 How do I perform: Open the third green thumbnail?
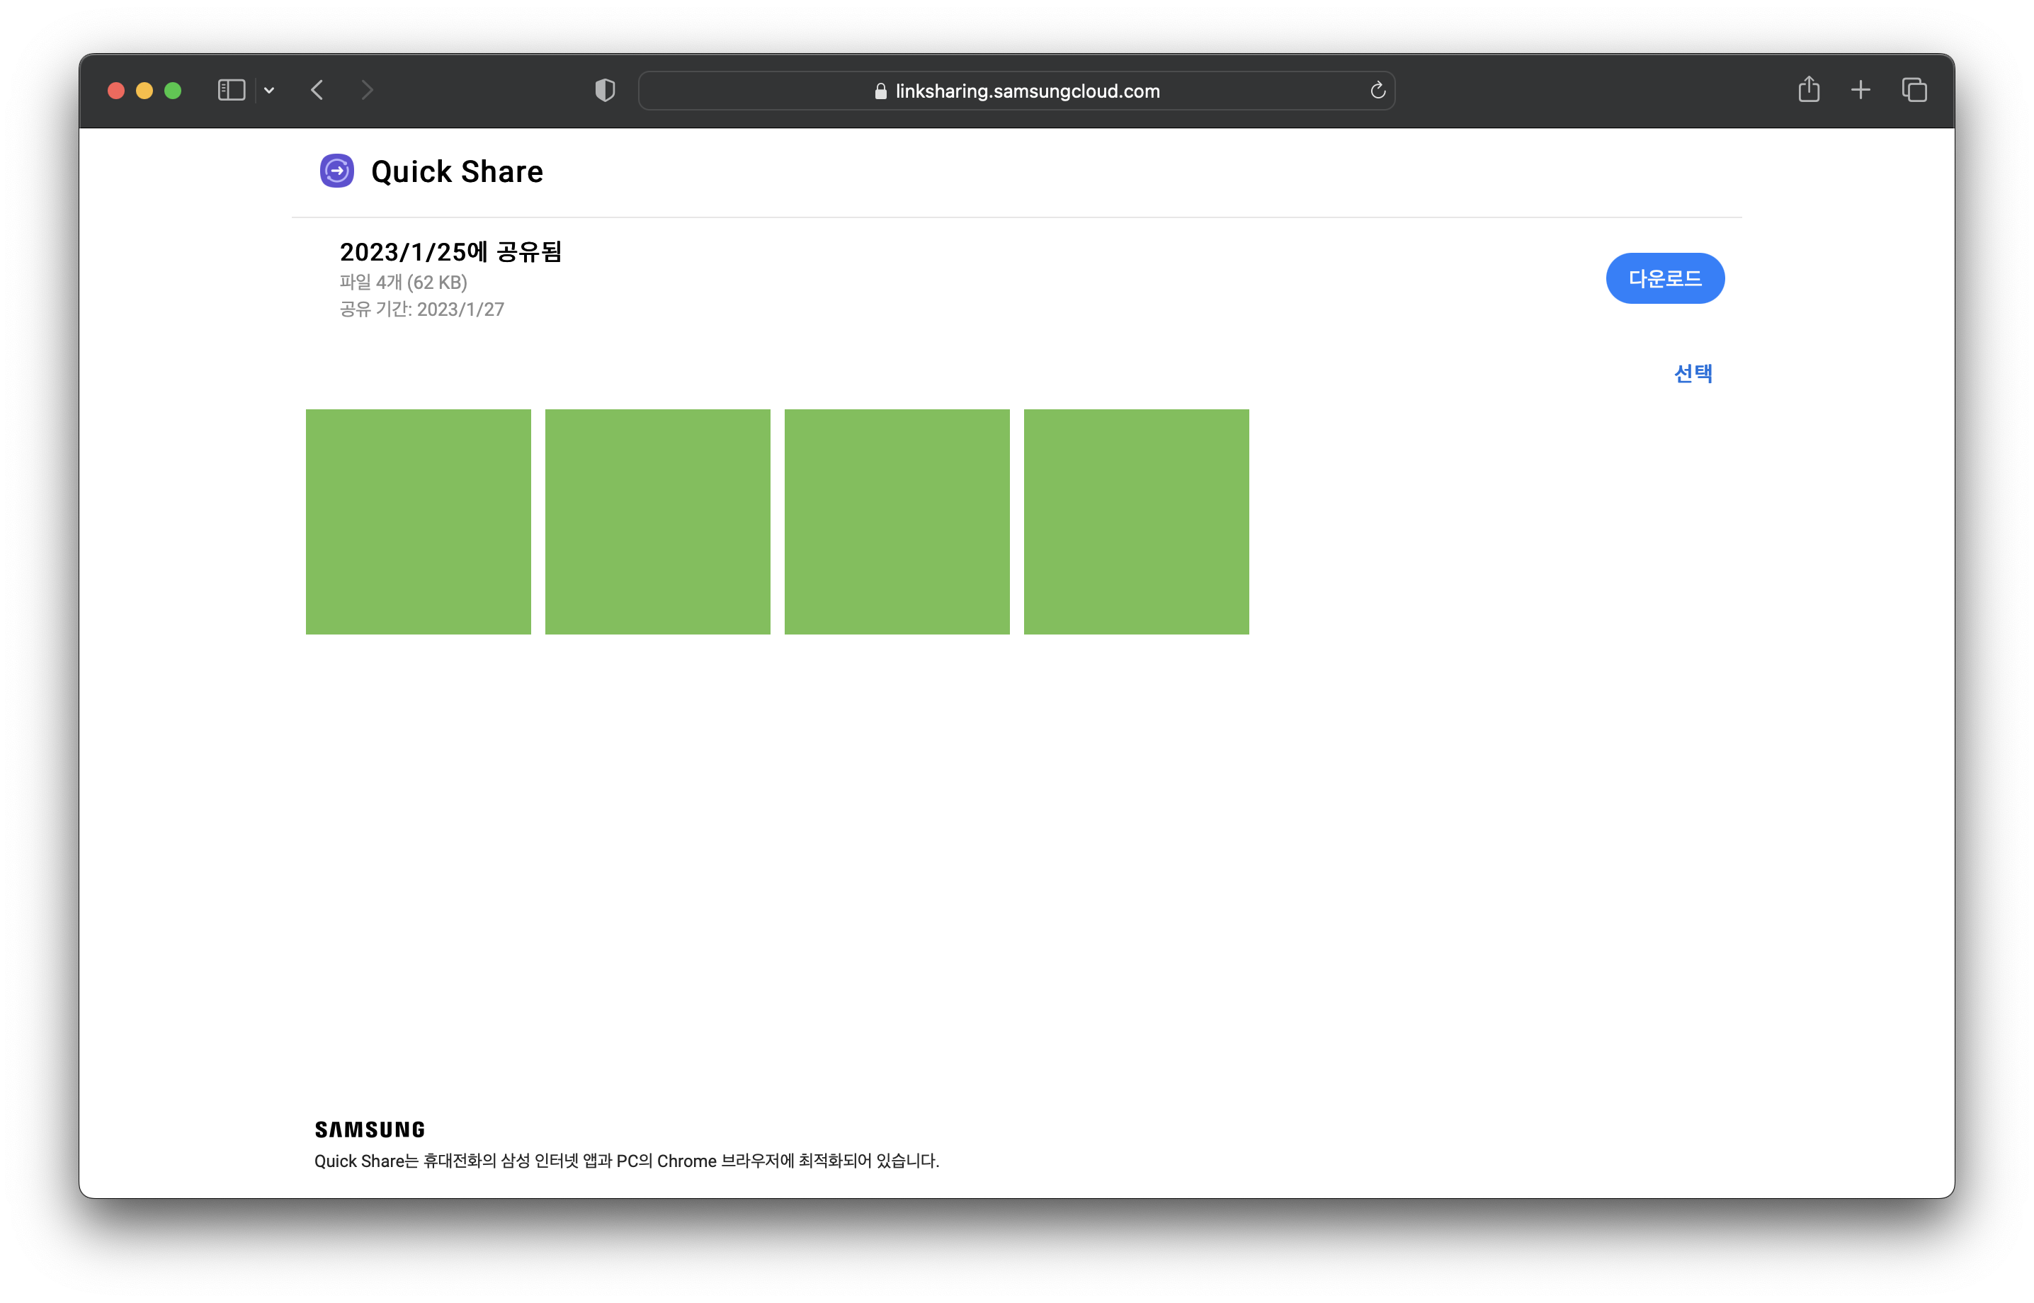tap(897, 522)
